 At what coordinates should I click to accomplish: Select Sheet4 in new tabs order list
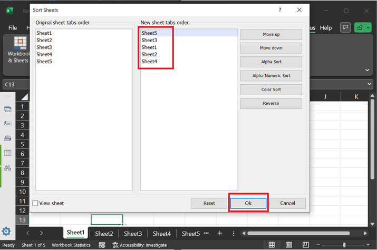pos(189,62)
